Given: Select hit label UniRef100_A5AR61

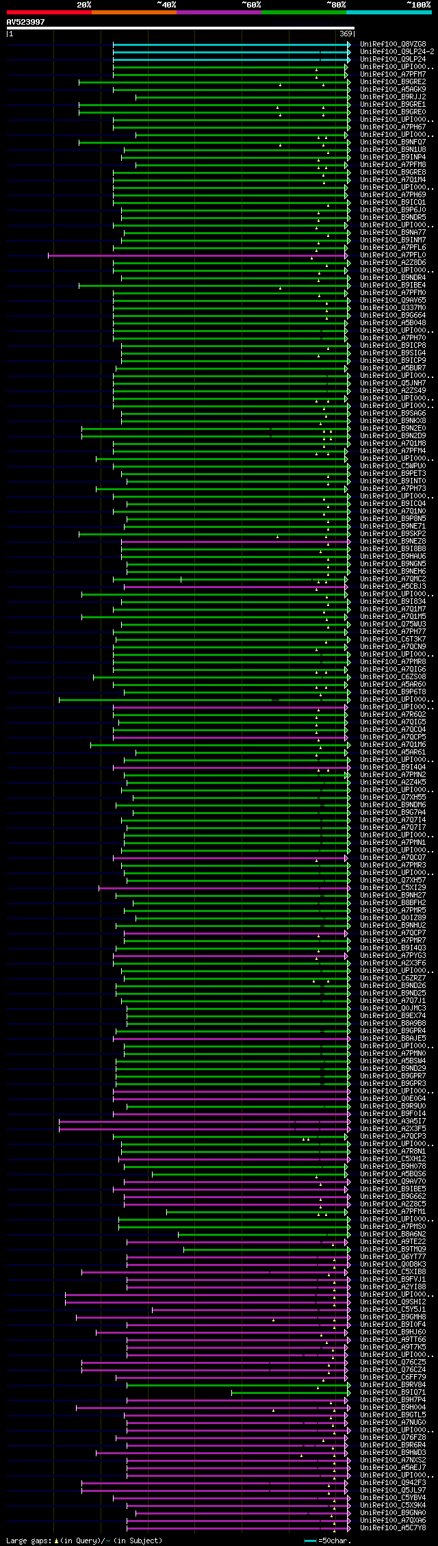Looking at the screenshot, I should [393, 752].
